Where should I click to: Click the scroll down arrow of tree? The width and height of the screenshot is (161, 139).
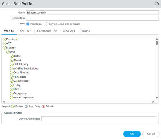point(157,98)
